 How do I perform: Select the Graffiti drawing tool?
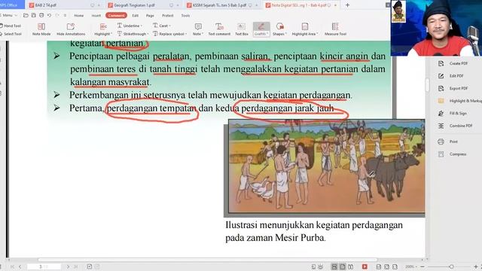(261, 29)
